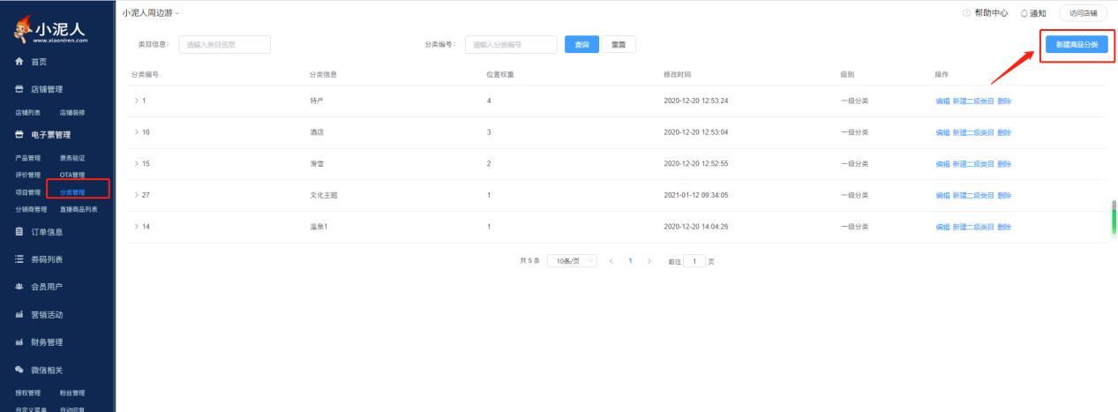Viewport: 1118px width, 412px height.
Task: Expand category row 1 特产
Action: [137, 101]
